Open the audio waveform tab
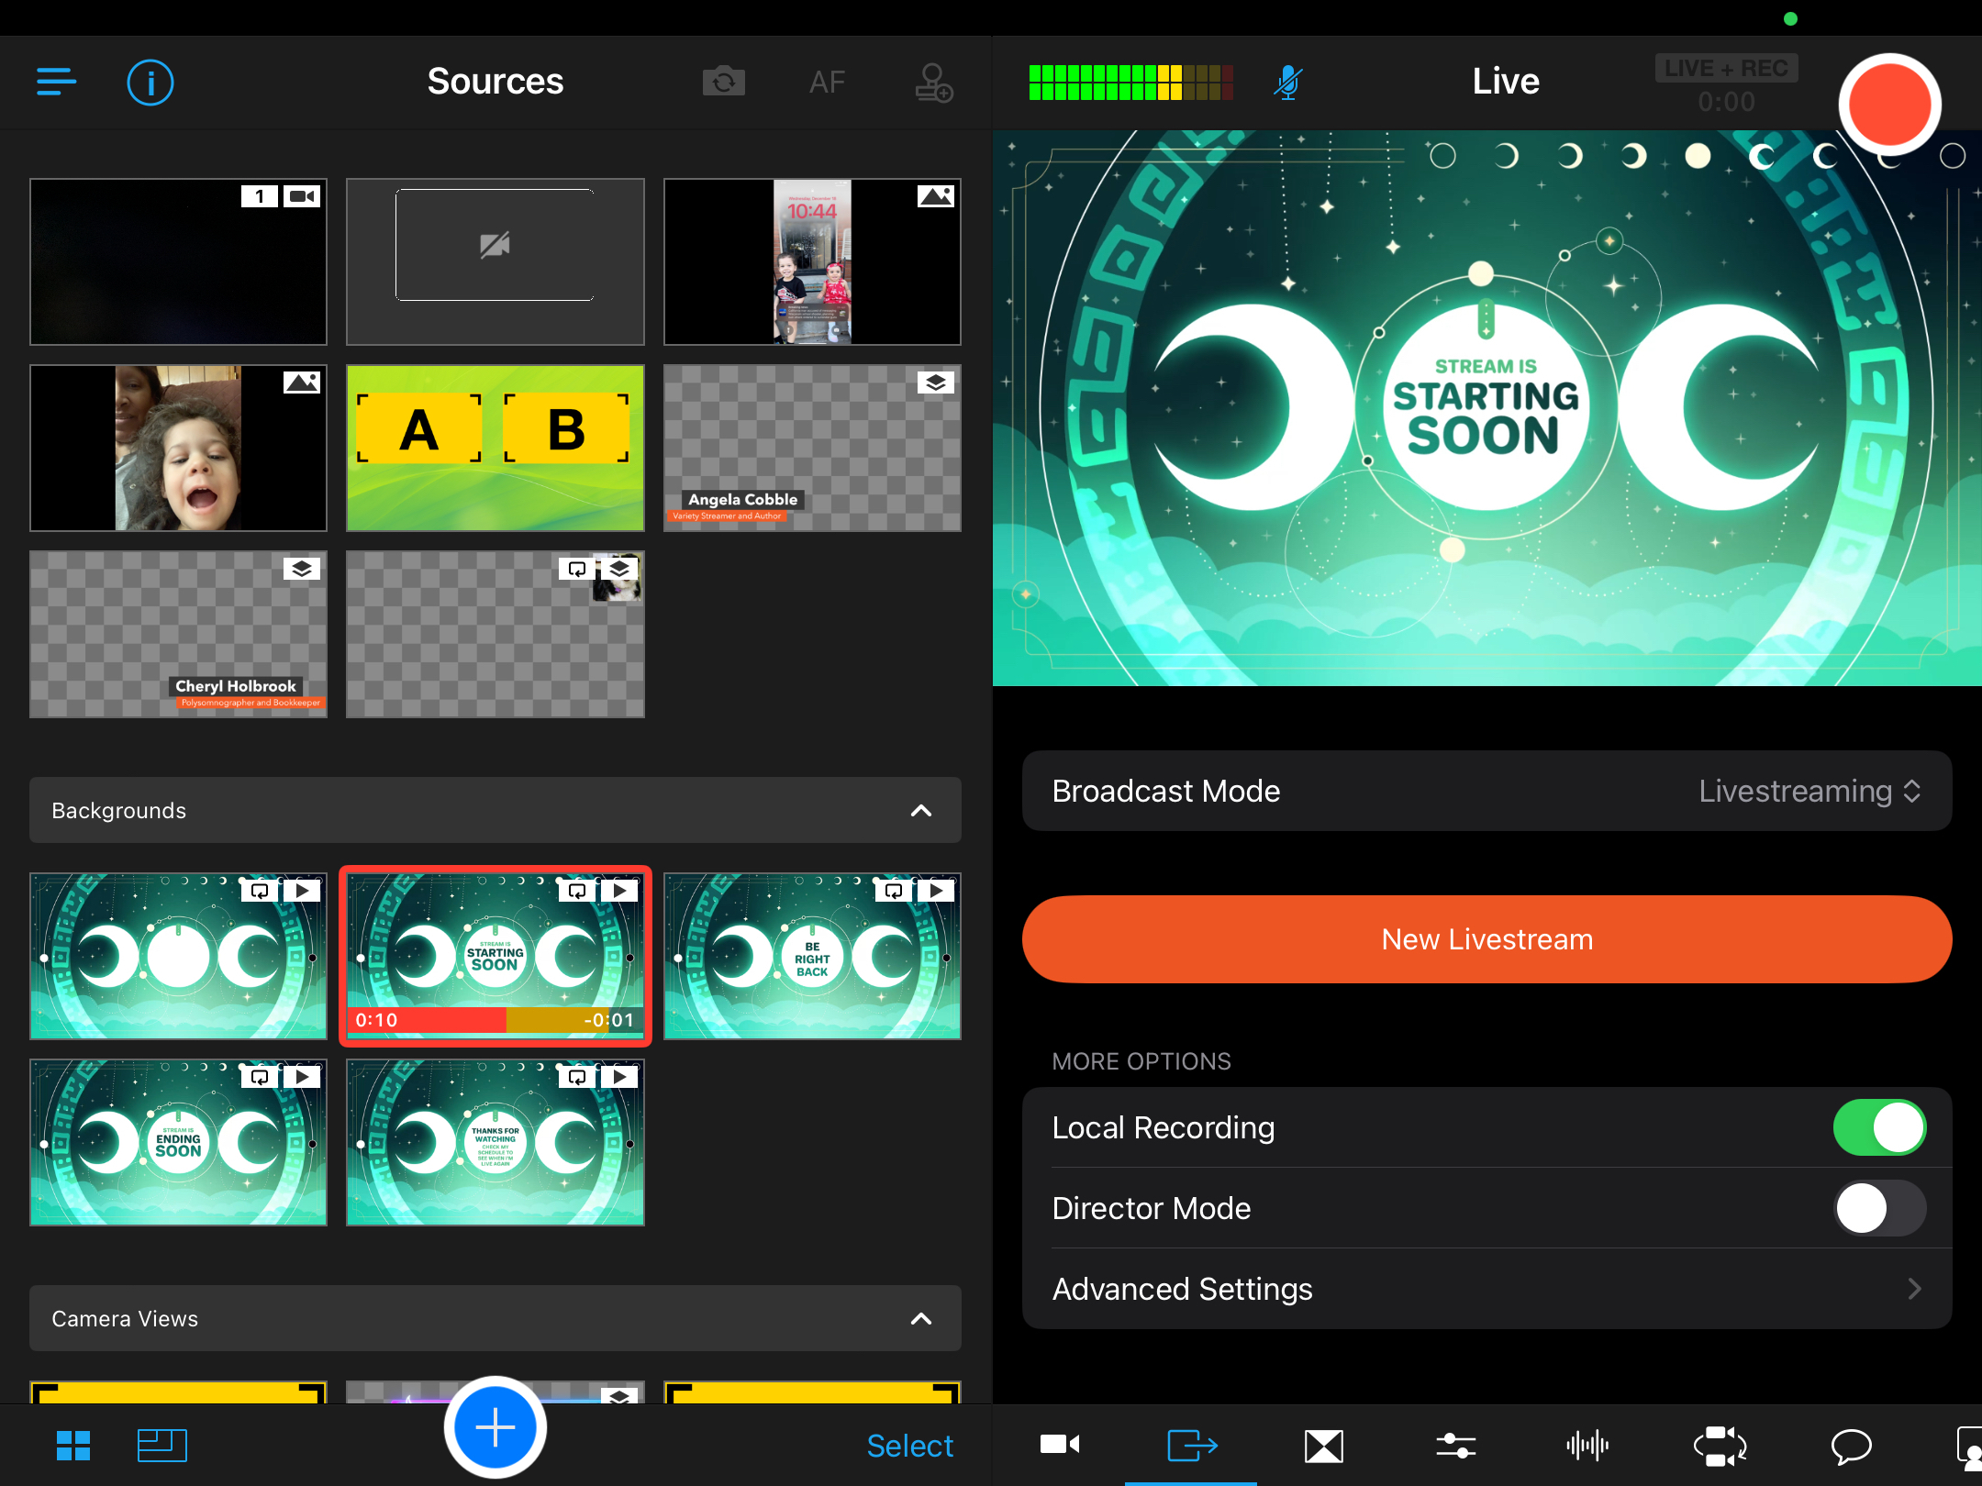Image resolution: width=1982 pixels, height=1486 pixels. [x=1587, y=1446]
